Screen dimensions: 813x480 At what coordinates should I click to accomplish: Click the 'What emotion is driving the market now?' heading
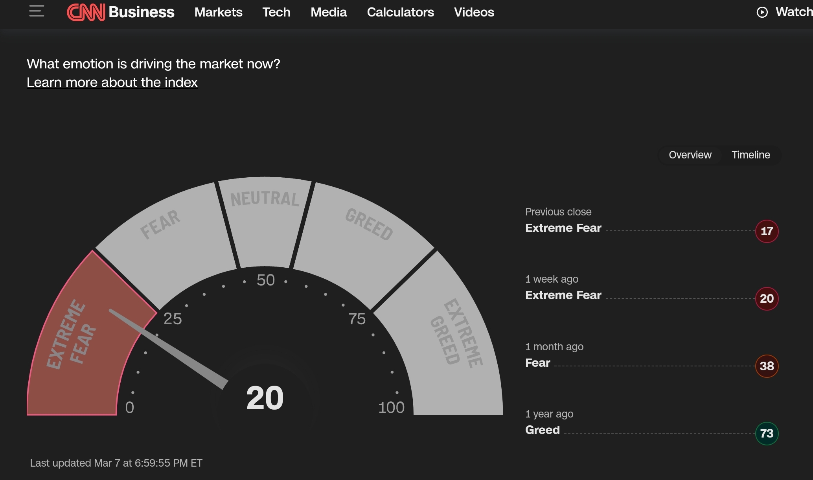coord(153,64)
